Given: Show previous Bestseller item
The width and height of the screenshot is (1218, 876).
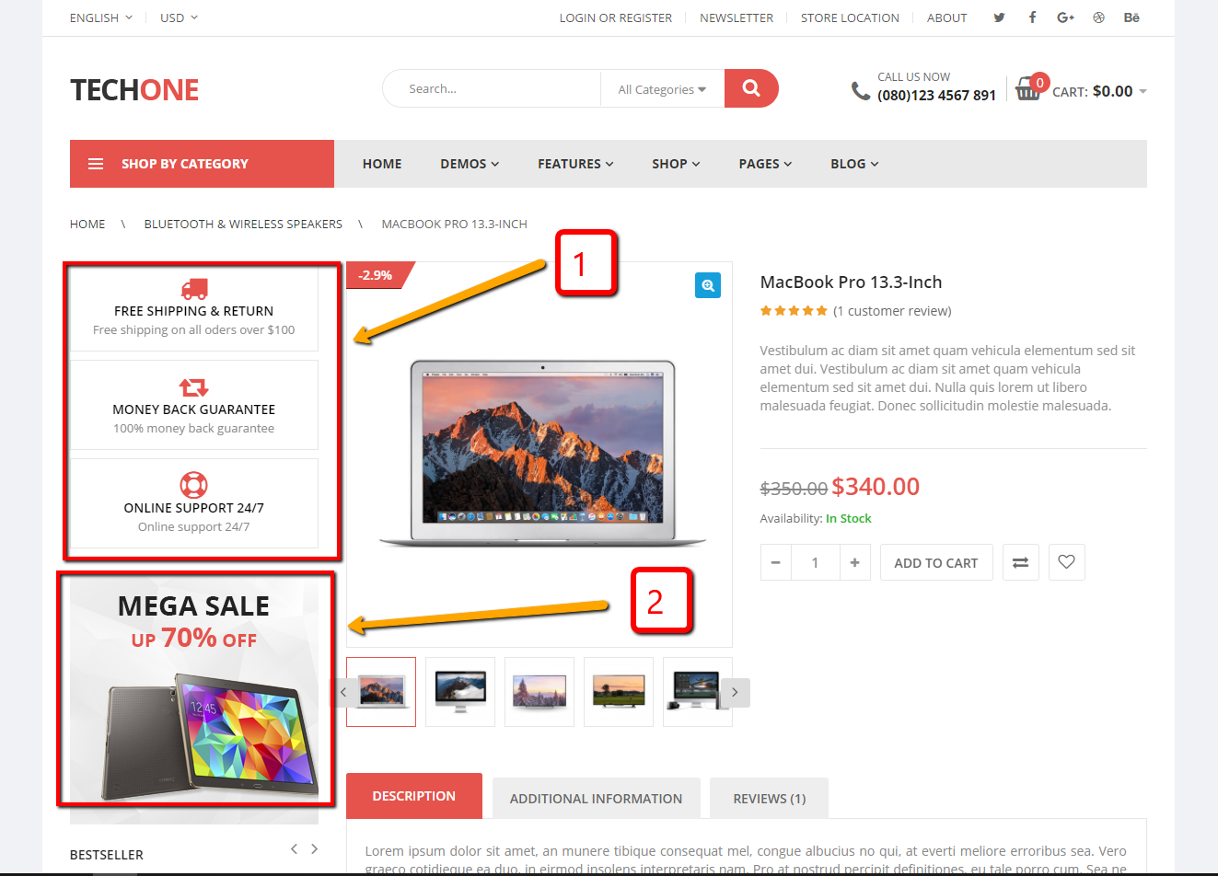Looking at the screenshot, I should pos(294,848).
